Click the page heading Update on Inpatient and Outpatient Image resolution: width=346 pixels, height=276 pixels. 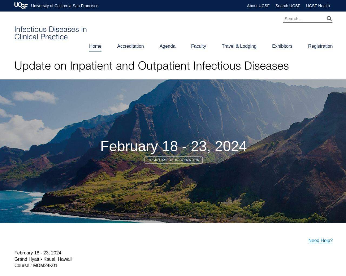152,66
